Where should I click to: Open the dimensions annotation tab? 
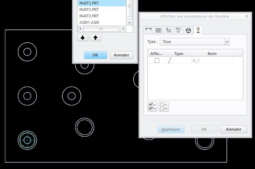tap(148, 30)
